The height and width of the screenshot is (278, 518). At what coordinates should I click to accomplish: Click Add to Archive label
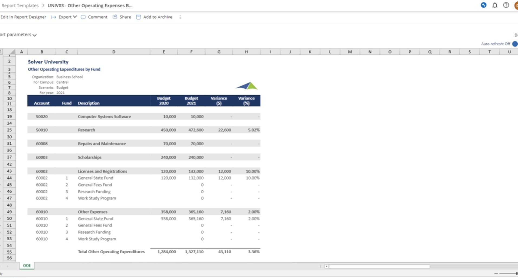click(158, 17)
